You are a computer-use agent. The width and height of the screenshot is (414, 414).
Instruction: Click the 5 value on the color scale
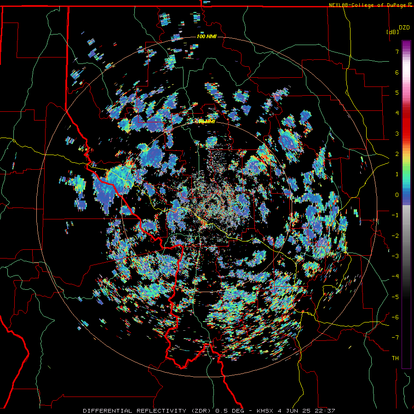pos(397,92)
